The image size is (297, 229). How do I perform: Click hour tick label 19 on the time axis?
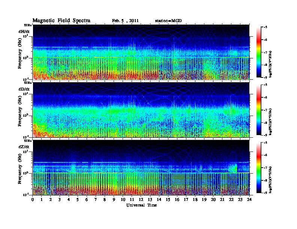[x=204, y=199]
